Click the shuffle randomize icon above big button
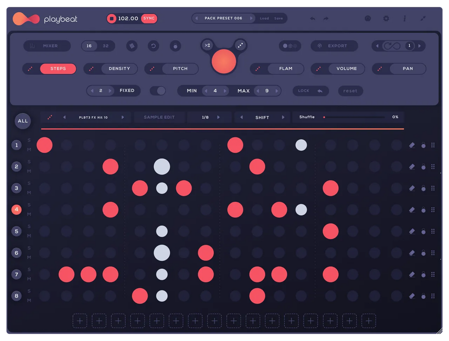This screenshot has height=341, width=449. coord(207,45)
